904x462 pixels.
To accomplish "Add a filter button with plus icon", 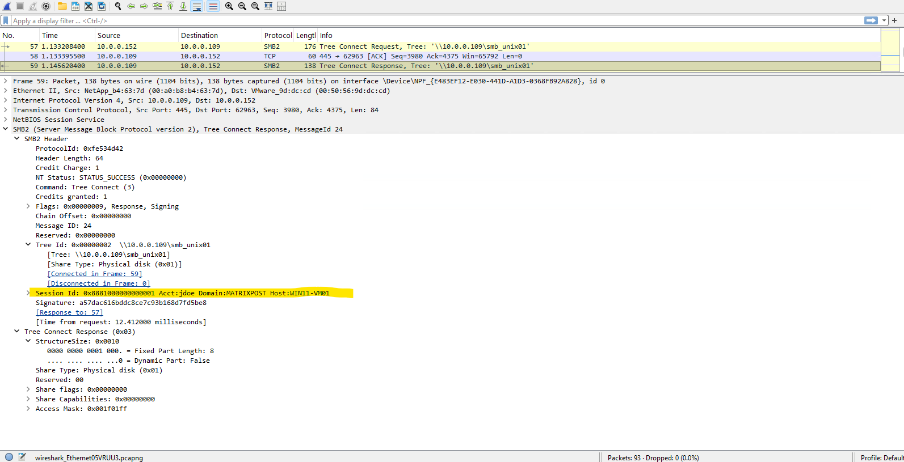I will (894, 20).
